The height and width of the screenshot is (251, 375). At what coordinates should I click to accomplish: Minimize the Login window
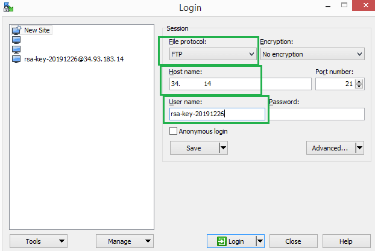pos(328,6)
